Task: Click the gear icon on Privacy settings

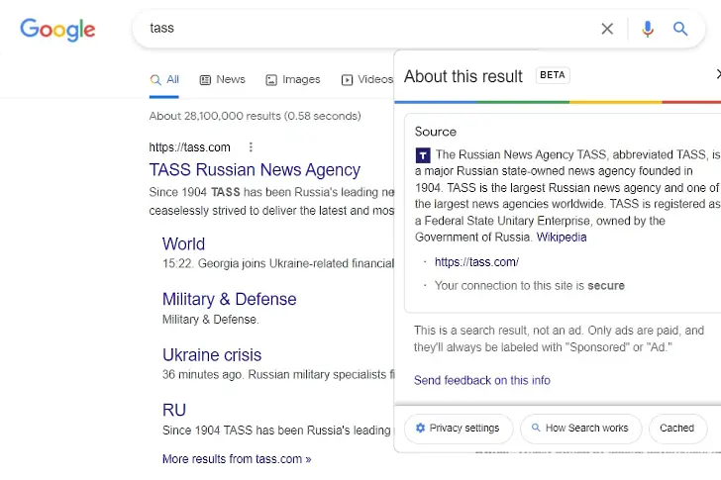Action: click(420, 428)
